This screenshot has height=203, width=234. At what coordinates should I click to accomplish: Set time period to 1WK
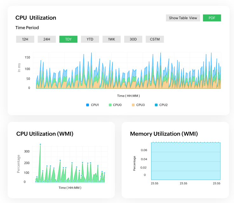(111, 39)
